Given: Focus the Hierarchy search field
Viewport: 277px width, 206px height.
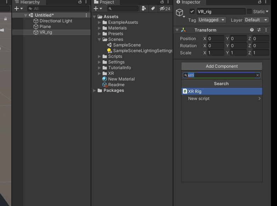Looking at the screenshot, I should 58,9.
